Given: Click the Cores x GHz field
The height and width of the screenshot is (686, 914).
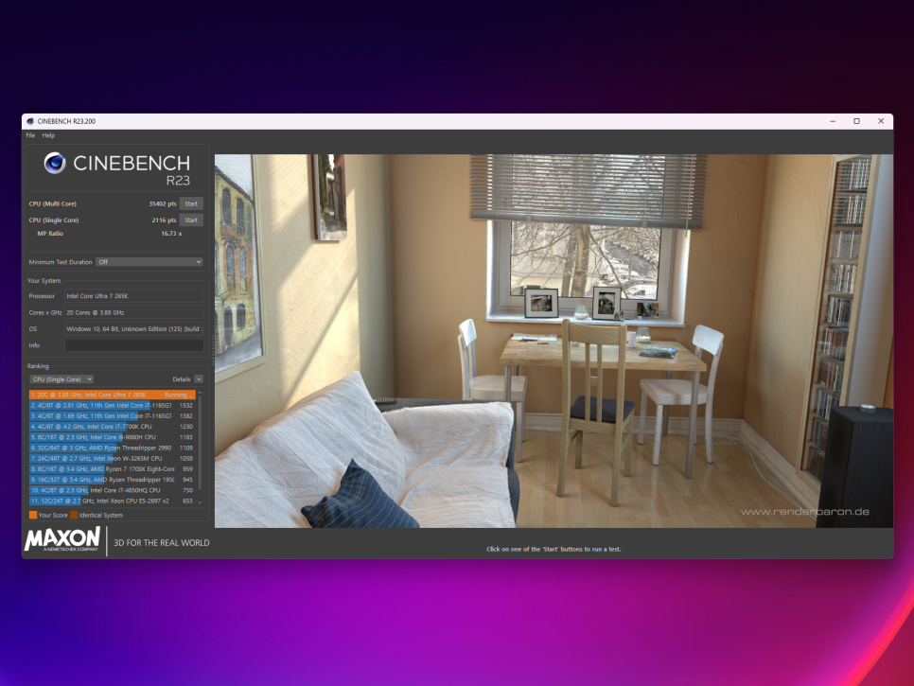Looking at the screenshot, I should click(134, 312).
